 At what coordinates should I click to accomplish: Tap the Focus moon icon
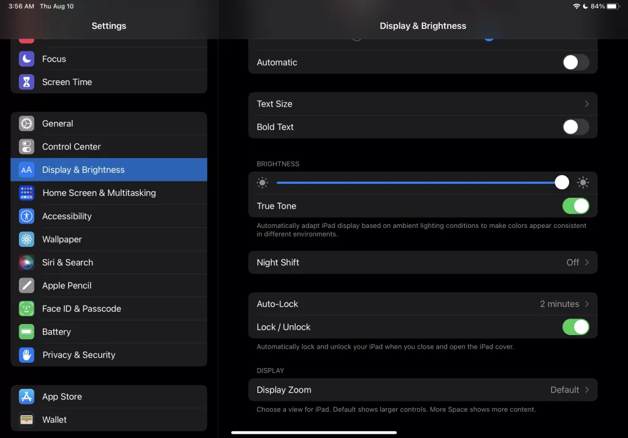[x=26, y=59]
